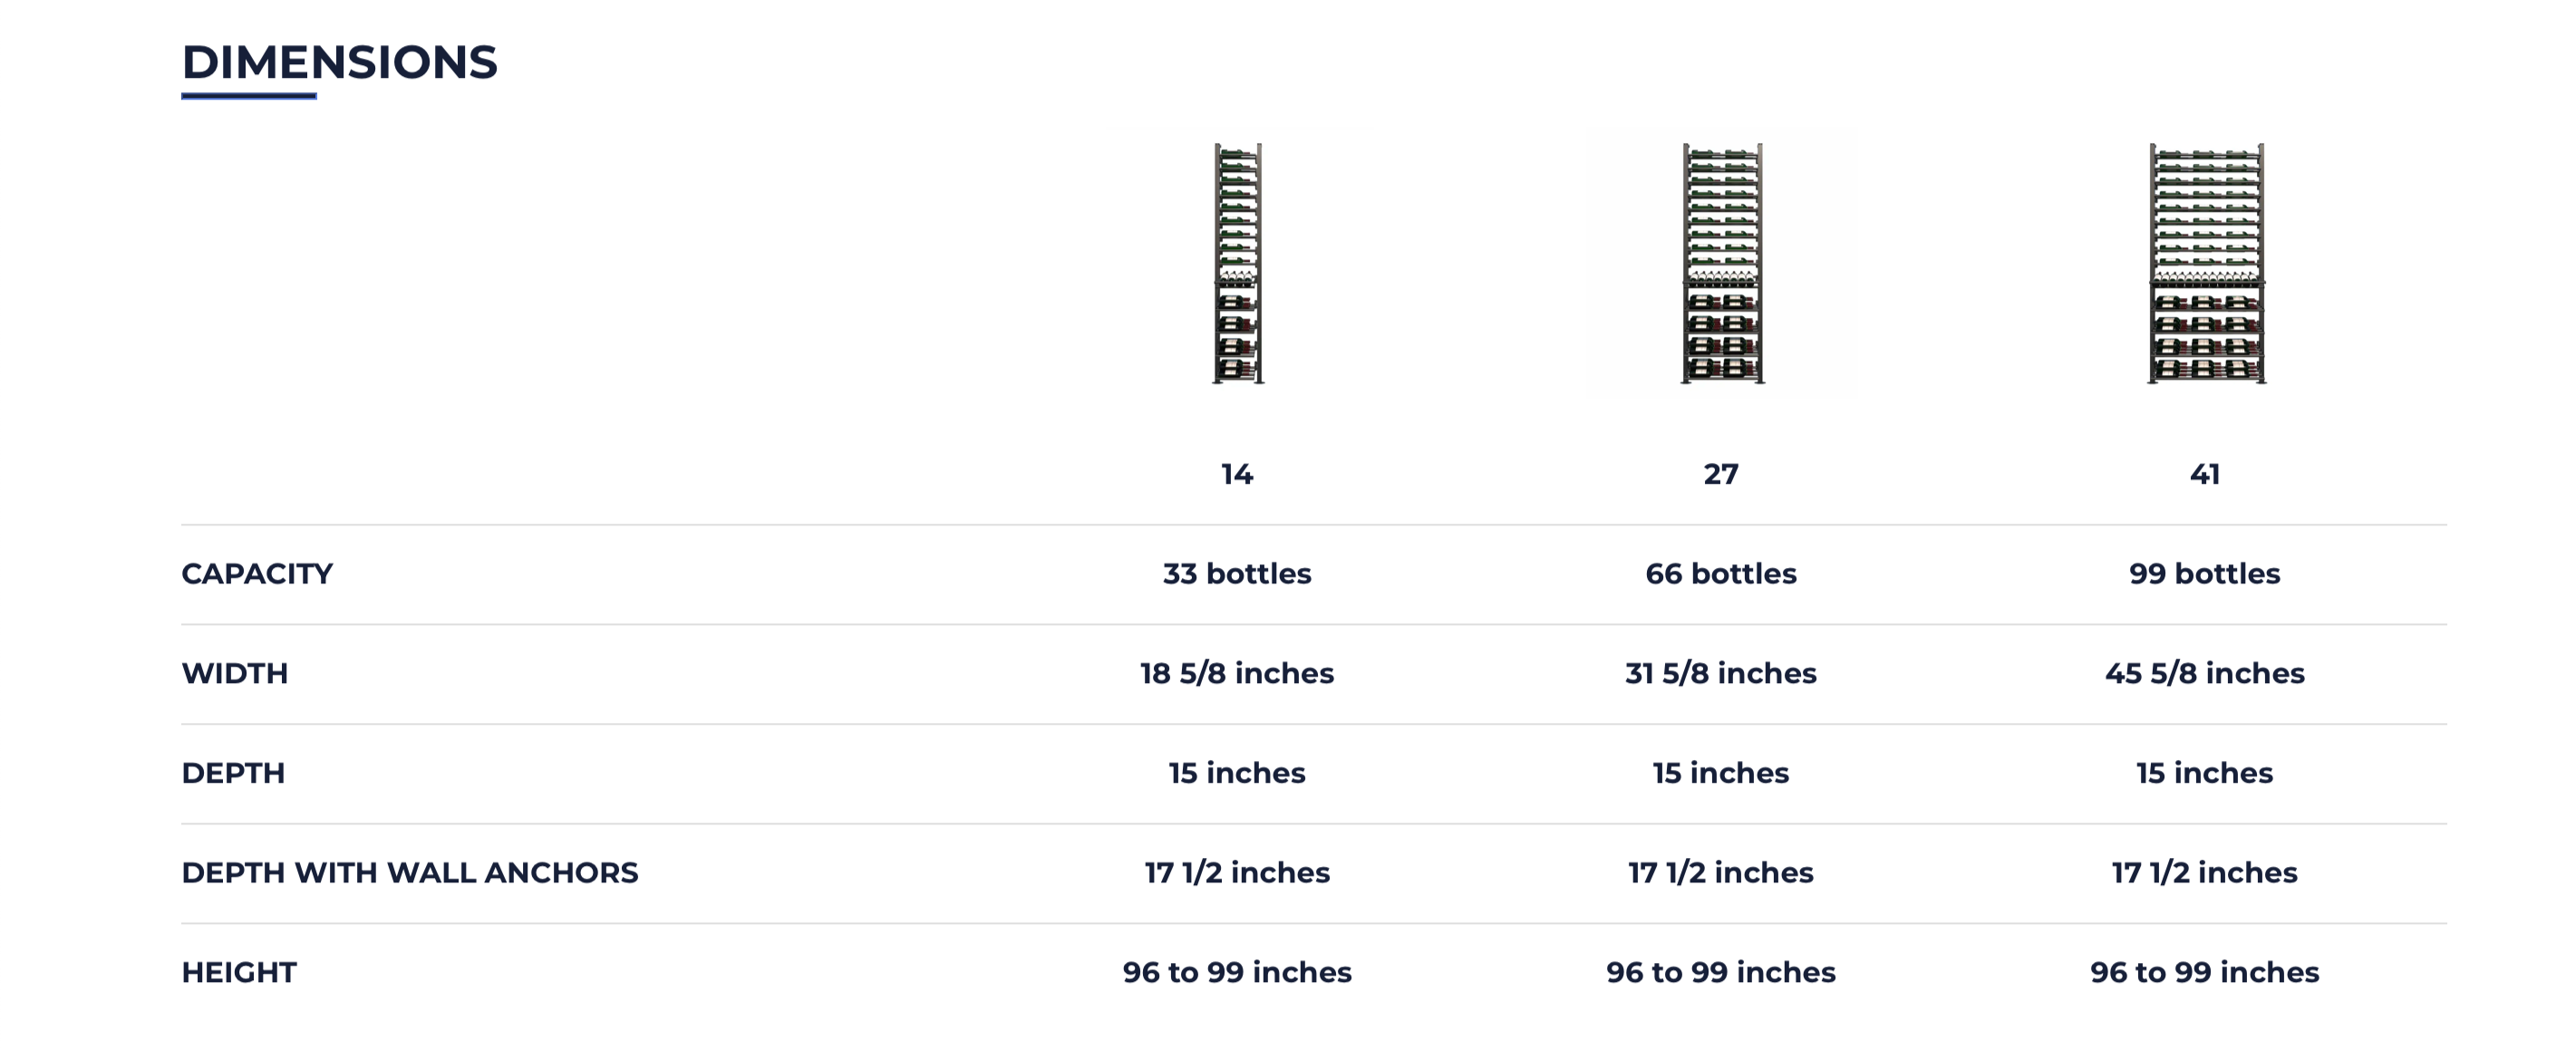Click the 27-inch wine rack thumbnail
Image resolution: width=2576 pixels, height=1051 pixels.
[1721, 263]
